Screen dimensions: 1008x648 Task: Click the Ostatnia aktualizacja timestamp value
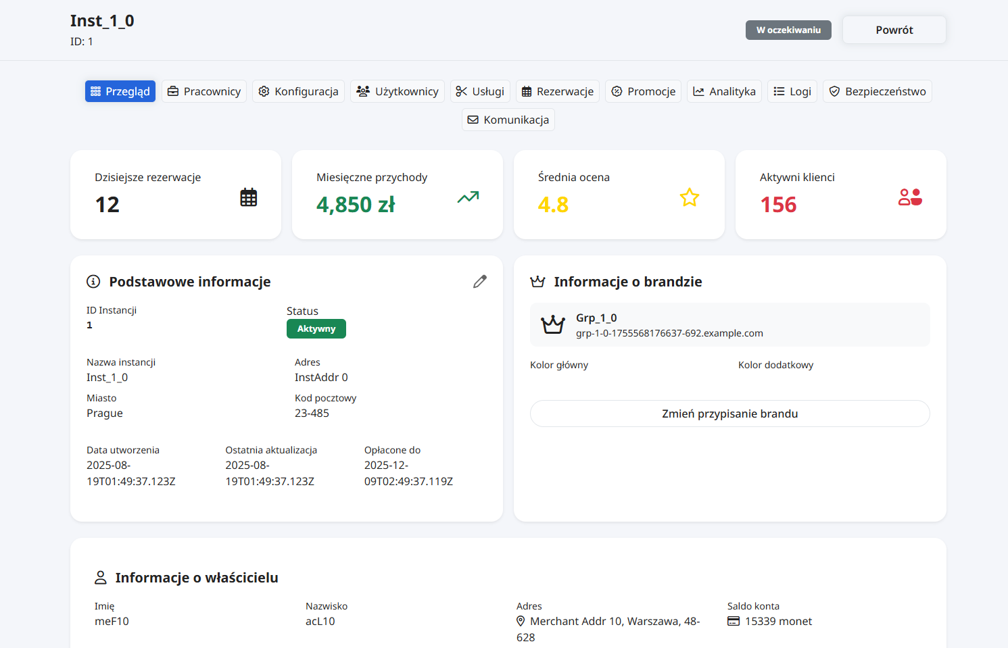270,473
